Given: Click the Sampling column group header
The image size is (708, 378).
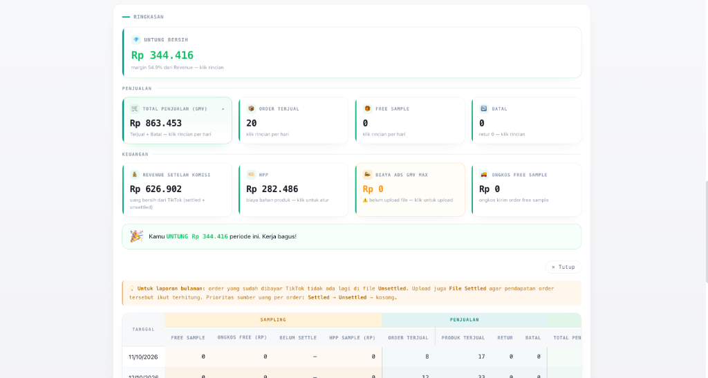Looking at the screenshot, I should (273, 320).
